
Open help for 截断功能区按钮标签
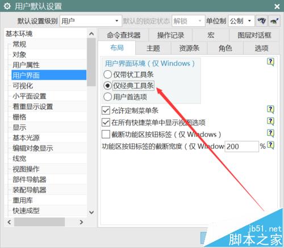(270, 133)
